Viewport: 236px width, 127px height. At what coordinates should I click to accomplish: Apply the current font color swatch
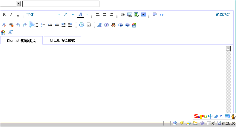pyautogui.click(x=80, y=15)
